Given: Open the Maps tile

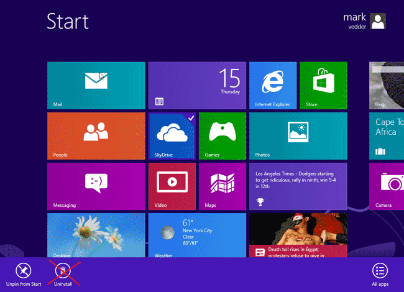Looking at the screenshot, I should [x=222, y=186].
